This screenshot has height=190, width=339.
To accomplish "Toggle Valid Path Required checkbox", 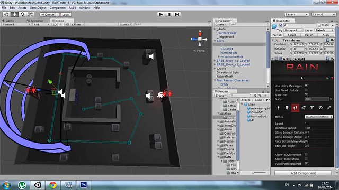I will pos(306,163).
